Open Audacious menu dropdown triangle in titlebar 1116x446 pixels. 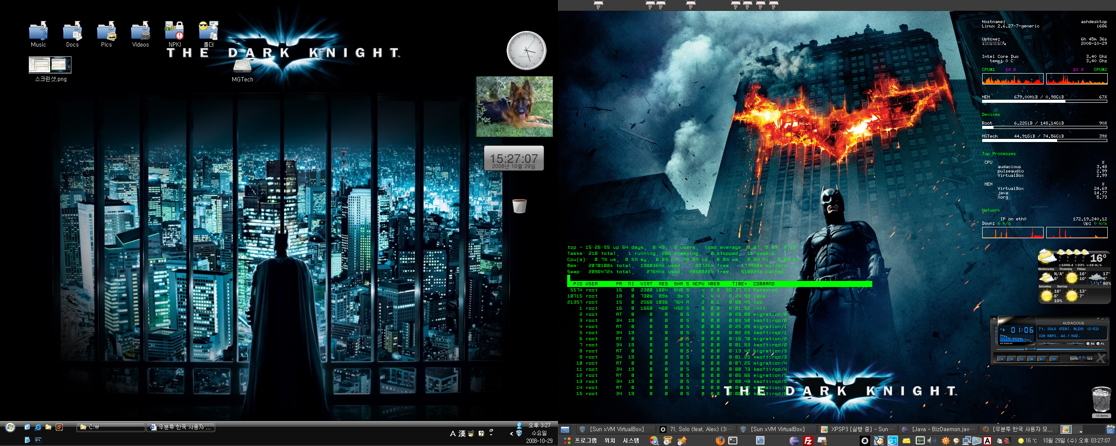click(1098, 319)
